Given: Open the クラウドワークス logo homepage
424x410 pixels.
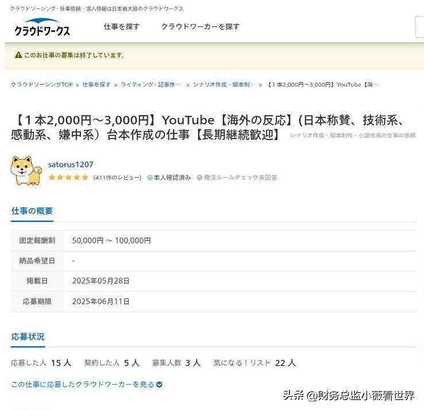Looking at the screenshot, I should pyautogui.click(x=42, y=27).
